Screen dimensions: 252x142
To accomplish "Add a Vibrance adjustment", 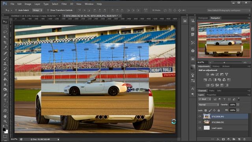I will click(x=227, y=75).
